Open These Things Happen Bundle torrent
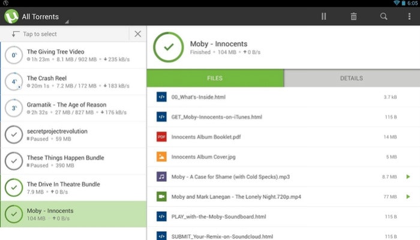The height and width of the screenshot is (240, 420). [x=73, y=161]
